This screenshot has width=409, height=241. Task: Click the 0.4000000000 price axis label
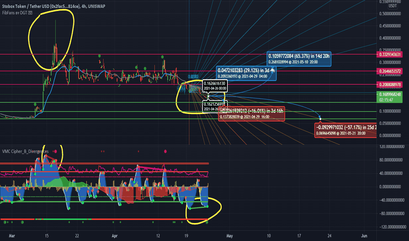click(390, 38)
